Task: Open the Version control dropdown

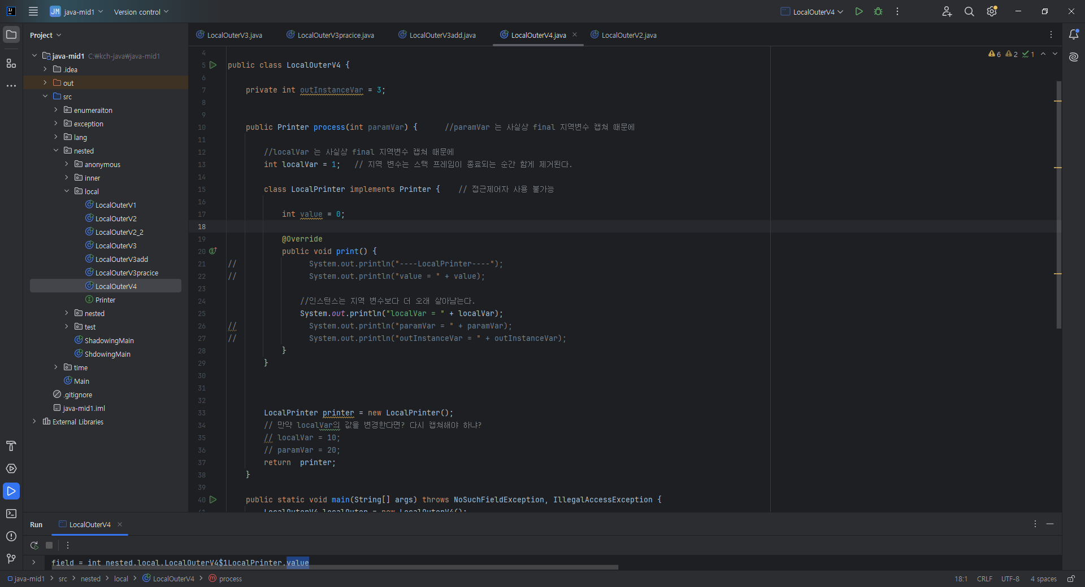Action: click(x=141, y=12)
